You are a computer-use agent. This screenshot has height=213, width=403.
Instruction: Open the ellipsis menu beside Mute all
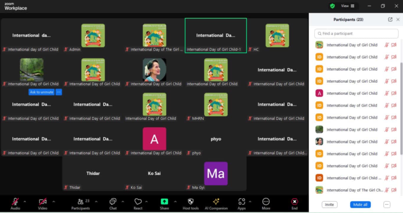point(387,204)
